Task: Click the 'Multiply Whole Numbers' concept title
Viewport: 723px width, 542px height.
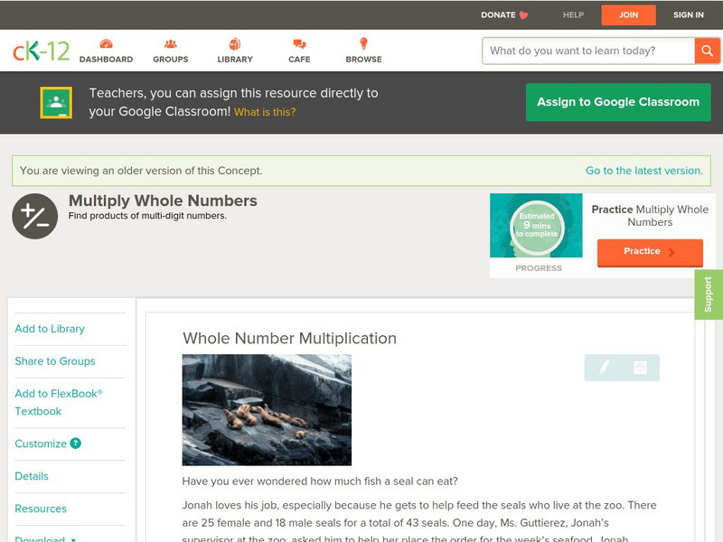Action: tap(163, 201)
